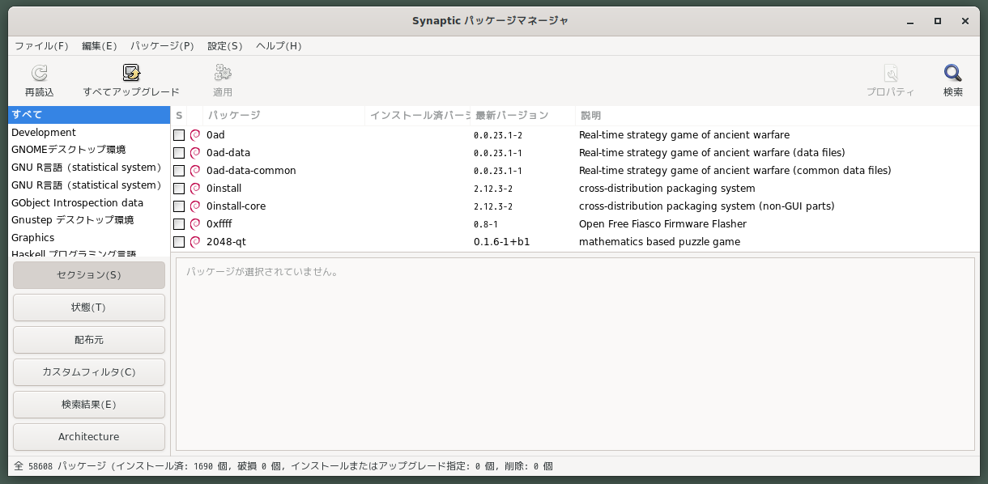
Task: Select the 2048-qt package name
Action: [226, 242]
